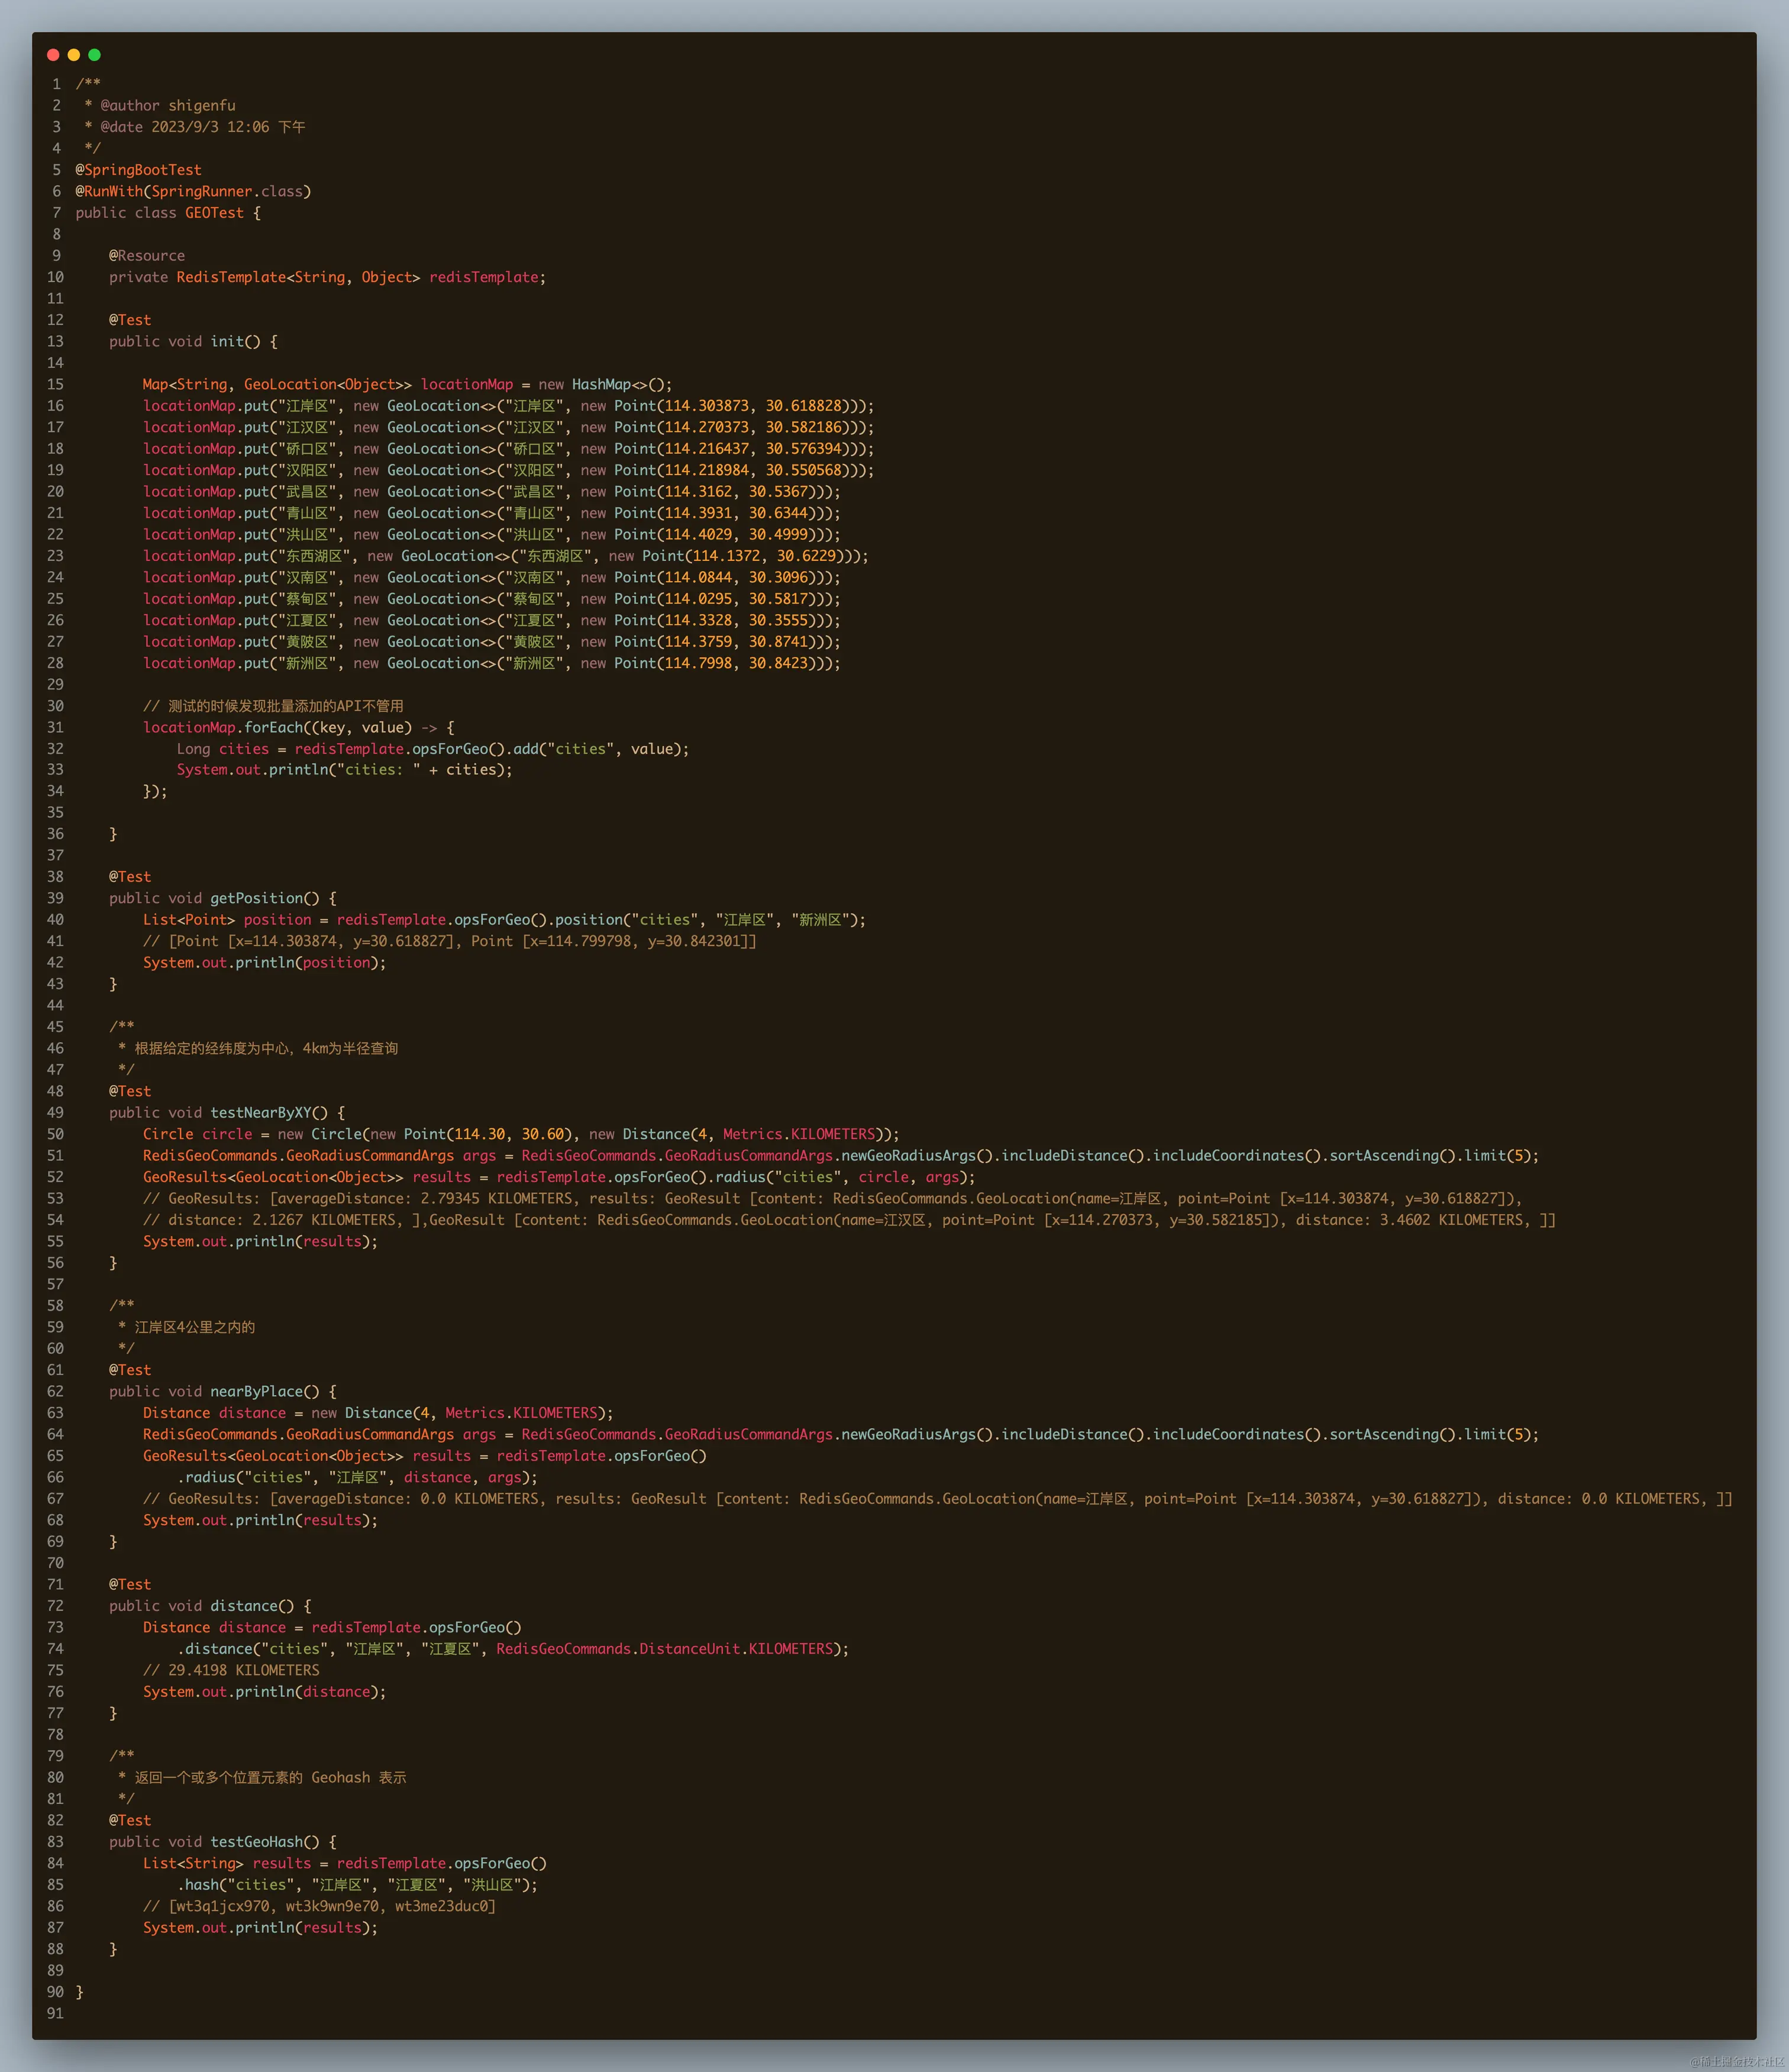
Task: Click line number 90 closing brace
Action: 80,1991
